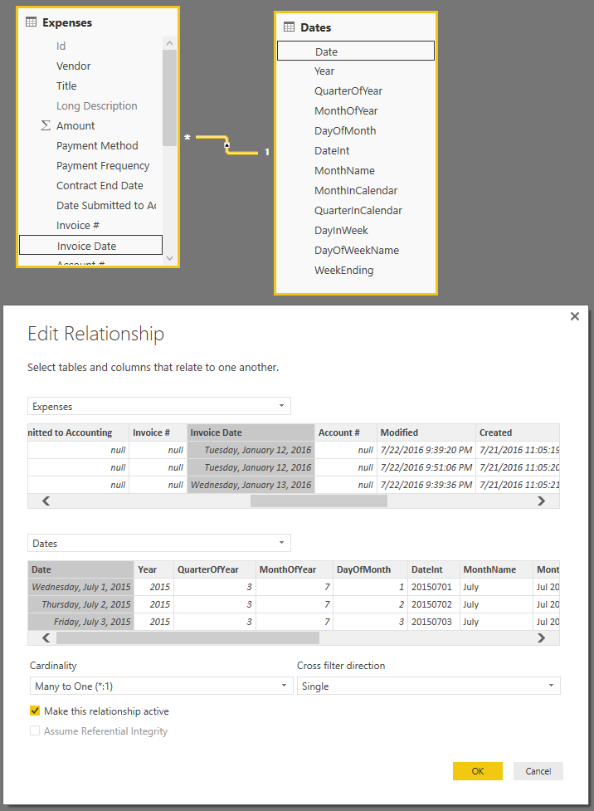
Task: Select Amount field in Expenses table
Action: pos(75,125)
